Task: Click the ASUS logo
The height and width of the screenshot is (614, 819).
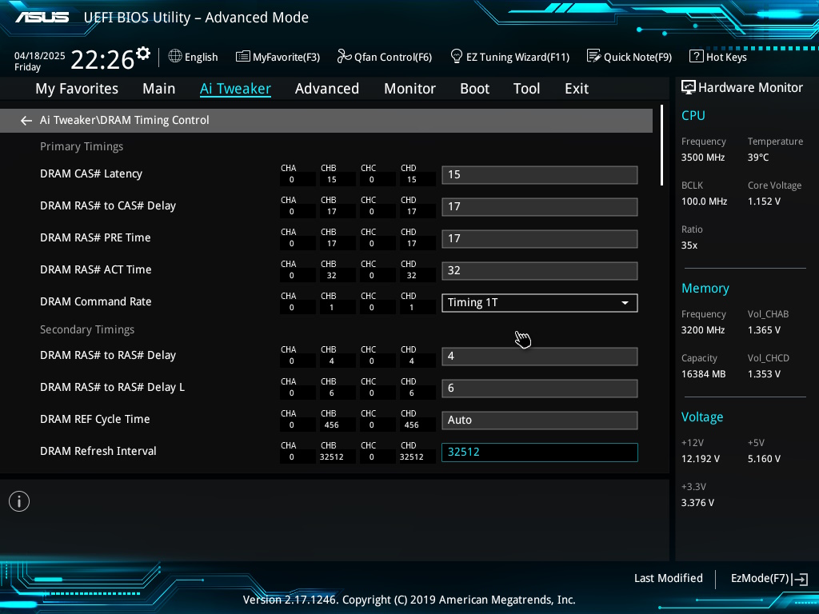Action: point(42,18)
